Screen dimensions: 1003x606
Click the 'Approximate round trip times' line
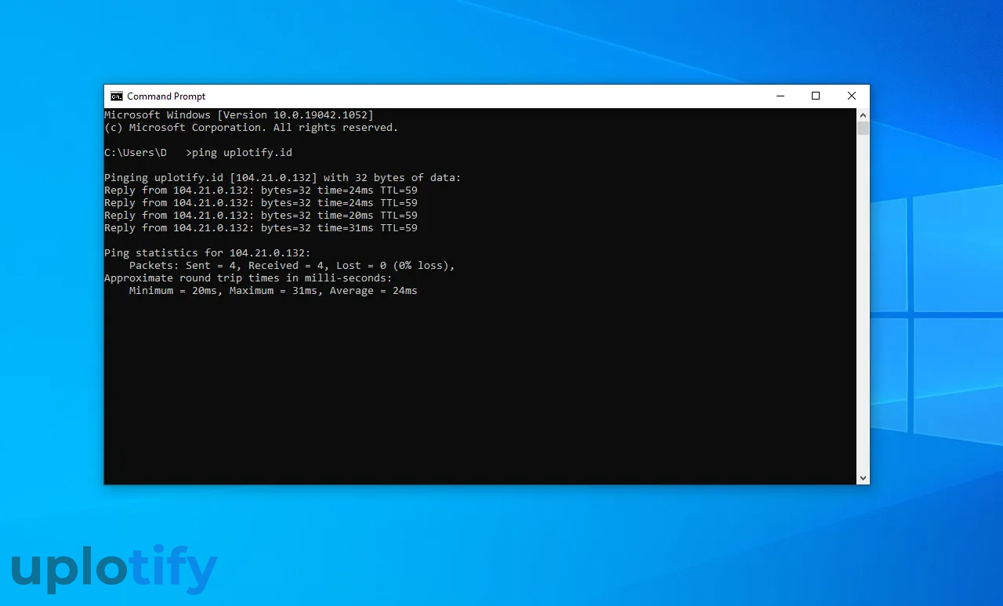[x=248, y=278]
